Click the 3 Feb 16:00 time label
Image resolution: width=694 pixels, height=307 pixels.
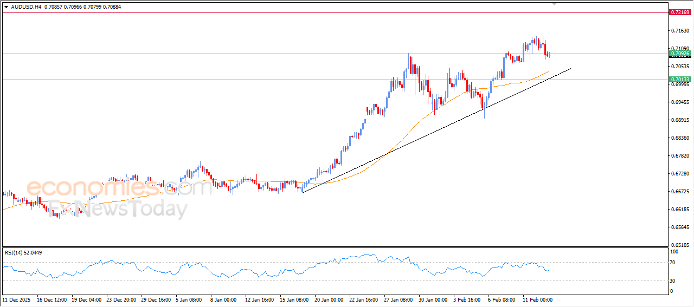[467, 299]
